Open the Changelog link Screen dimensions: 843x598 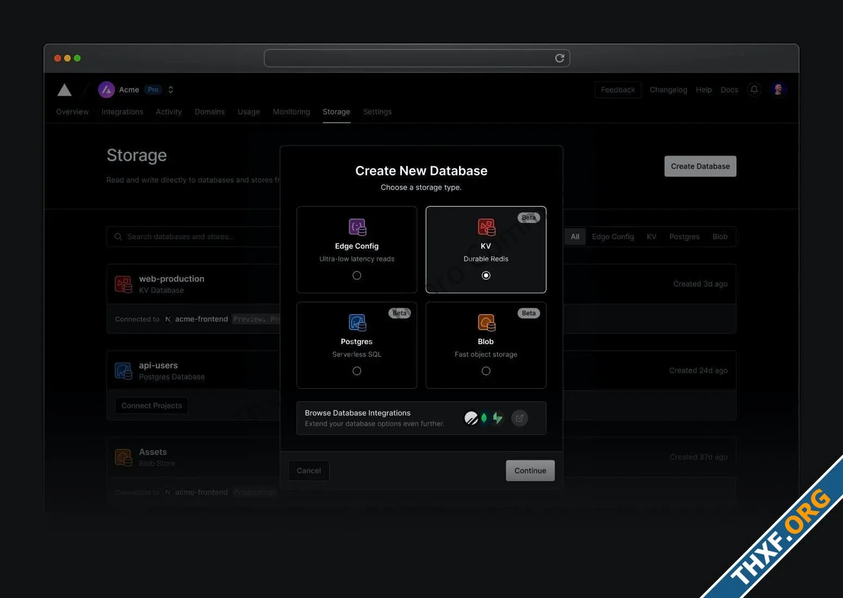click(x=668, y=90)
